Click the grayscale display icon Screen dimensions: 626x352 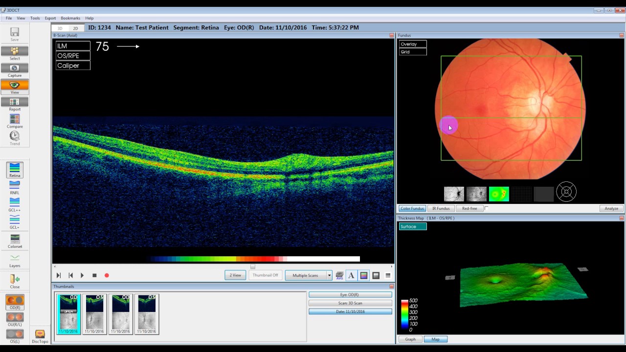(x=376, y=275)
